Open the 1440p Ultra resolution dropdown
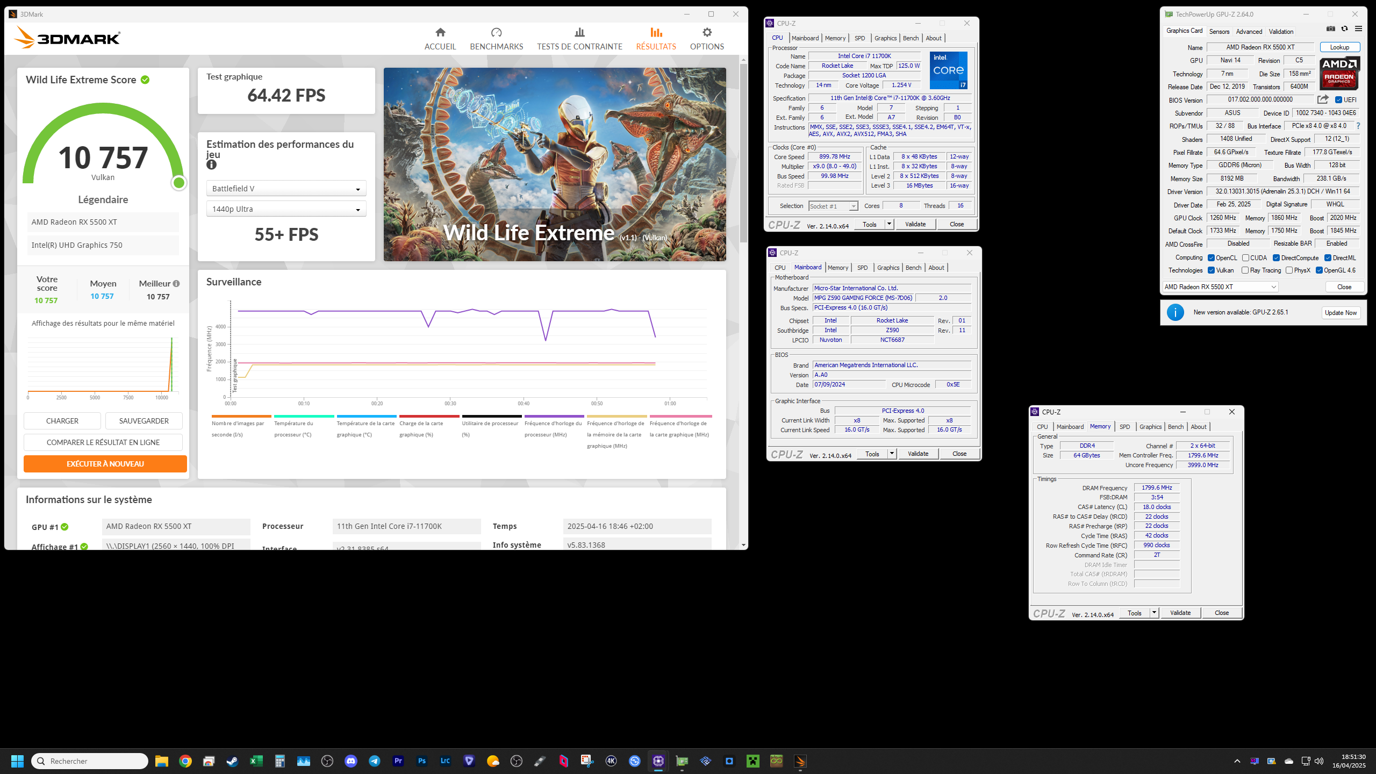This screenshot has width=1376, height=774. tap(286, 209)
